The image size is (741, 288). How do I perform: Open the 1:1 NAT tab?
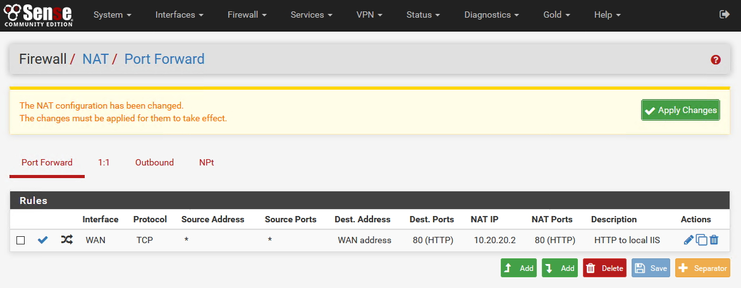pos(104,162)
